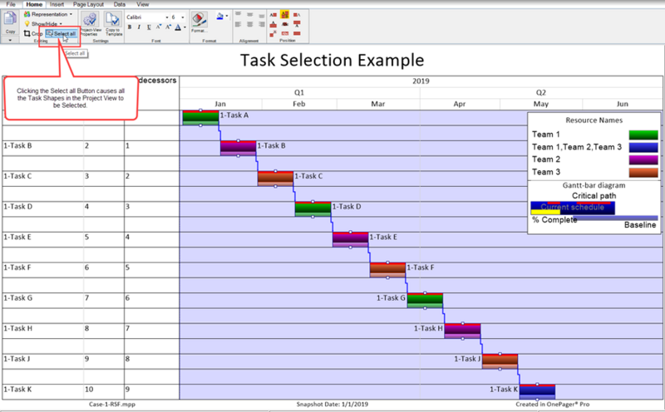This screenshot has height=412, width=665.
Task: Select bottom-right Position group icon
Action: tap(297, 33)
